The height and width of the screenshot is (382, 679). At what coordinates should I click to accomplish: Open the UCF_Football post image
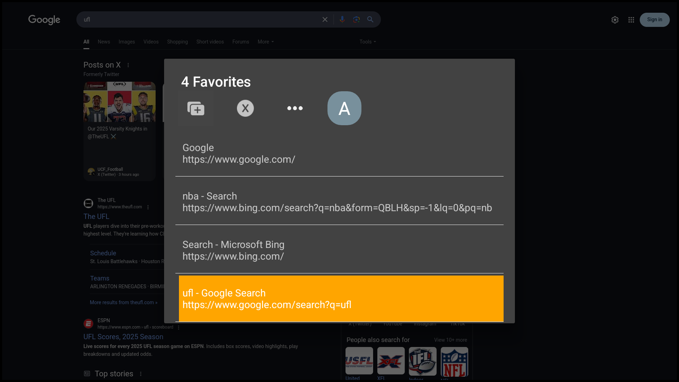pyautogui.click(x=120, y=102)
